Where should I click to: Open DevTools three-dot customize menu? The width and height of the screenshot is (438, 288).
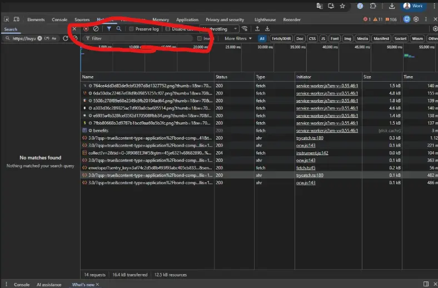coord(426,19)
